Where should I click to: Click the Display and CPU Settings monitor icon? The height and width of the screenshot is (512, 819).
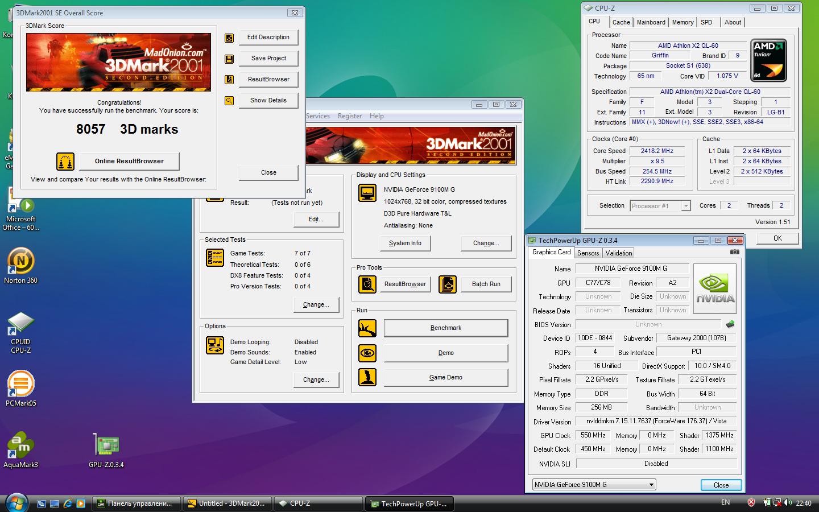click(367, 193)
